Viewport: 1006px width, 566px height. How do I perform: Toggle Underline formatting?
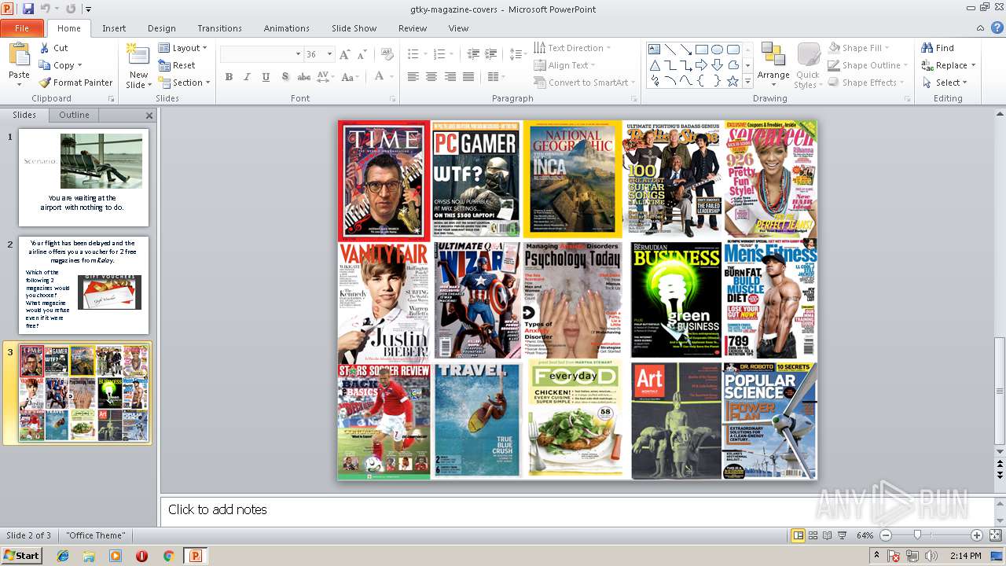(x=266, y=76)
